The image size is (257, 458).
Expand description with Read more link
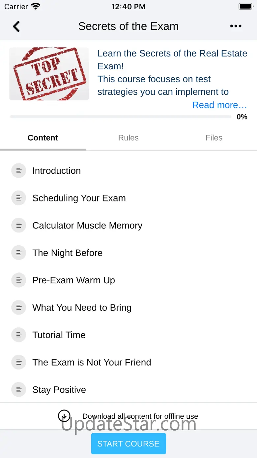pyautogui.click(x=219, y=105)
